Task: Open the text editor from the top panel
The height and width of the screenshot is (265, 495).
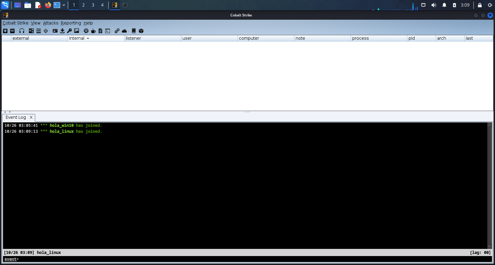Action: click(38, 5)
